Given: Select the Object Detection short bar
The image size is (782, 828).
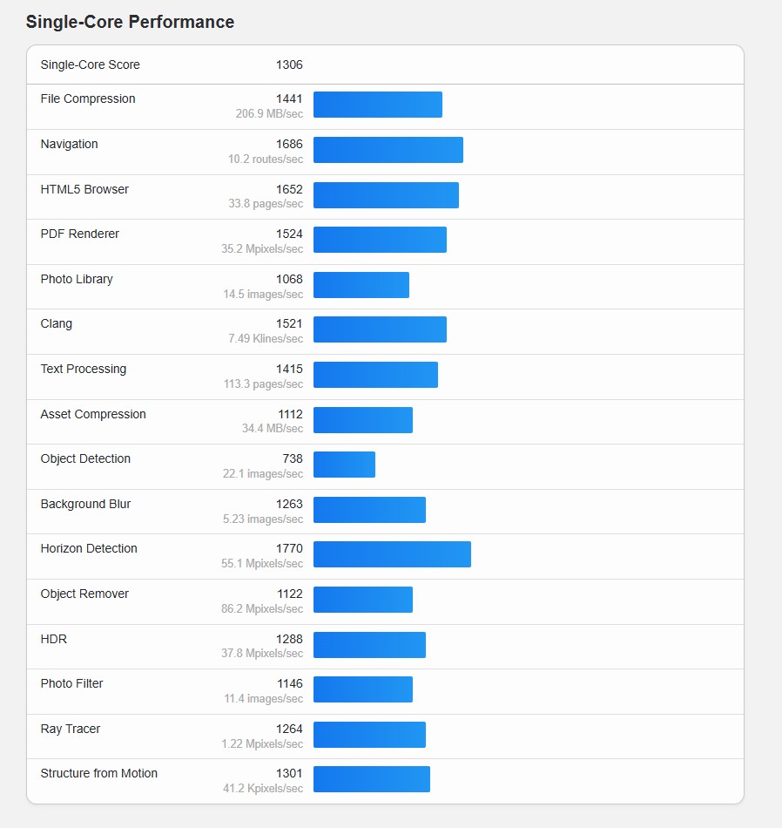Looking at the screenshot, I should tap(345, 465).
